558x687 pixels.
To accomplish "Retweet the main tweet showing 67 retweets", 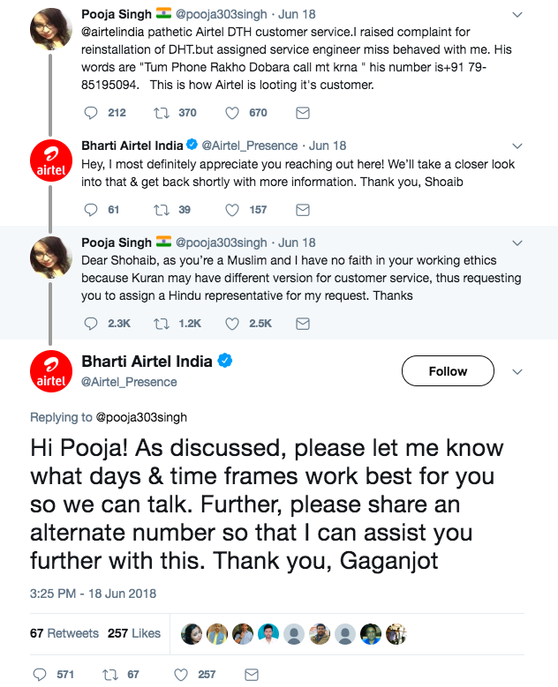I will 110,675.
